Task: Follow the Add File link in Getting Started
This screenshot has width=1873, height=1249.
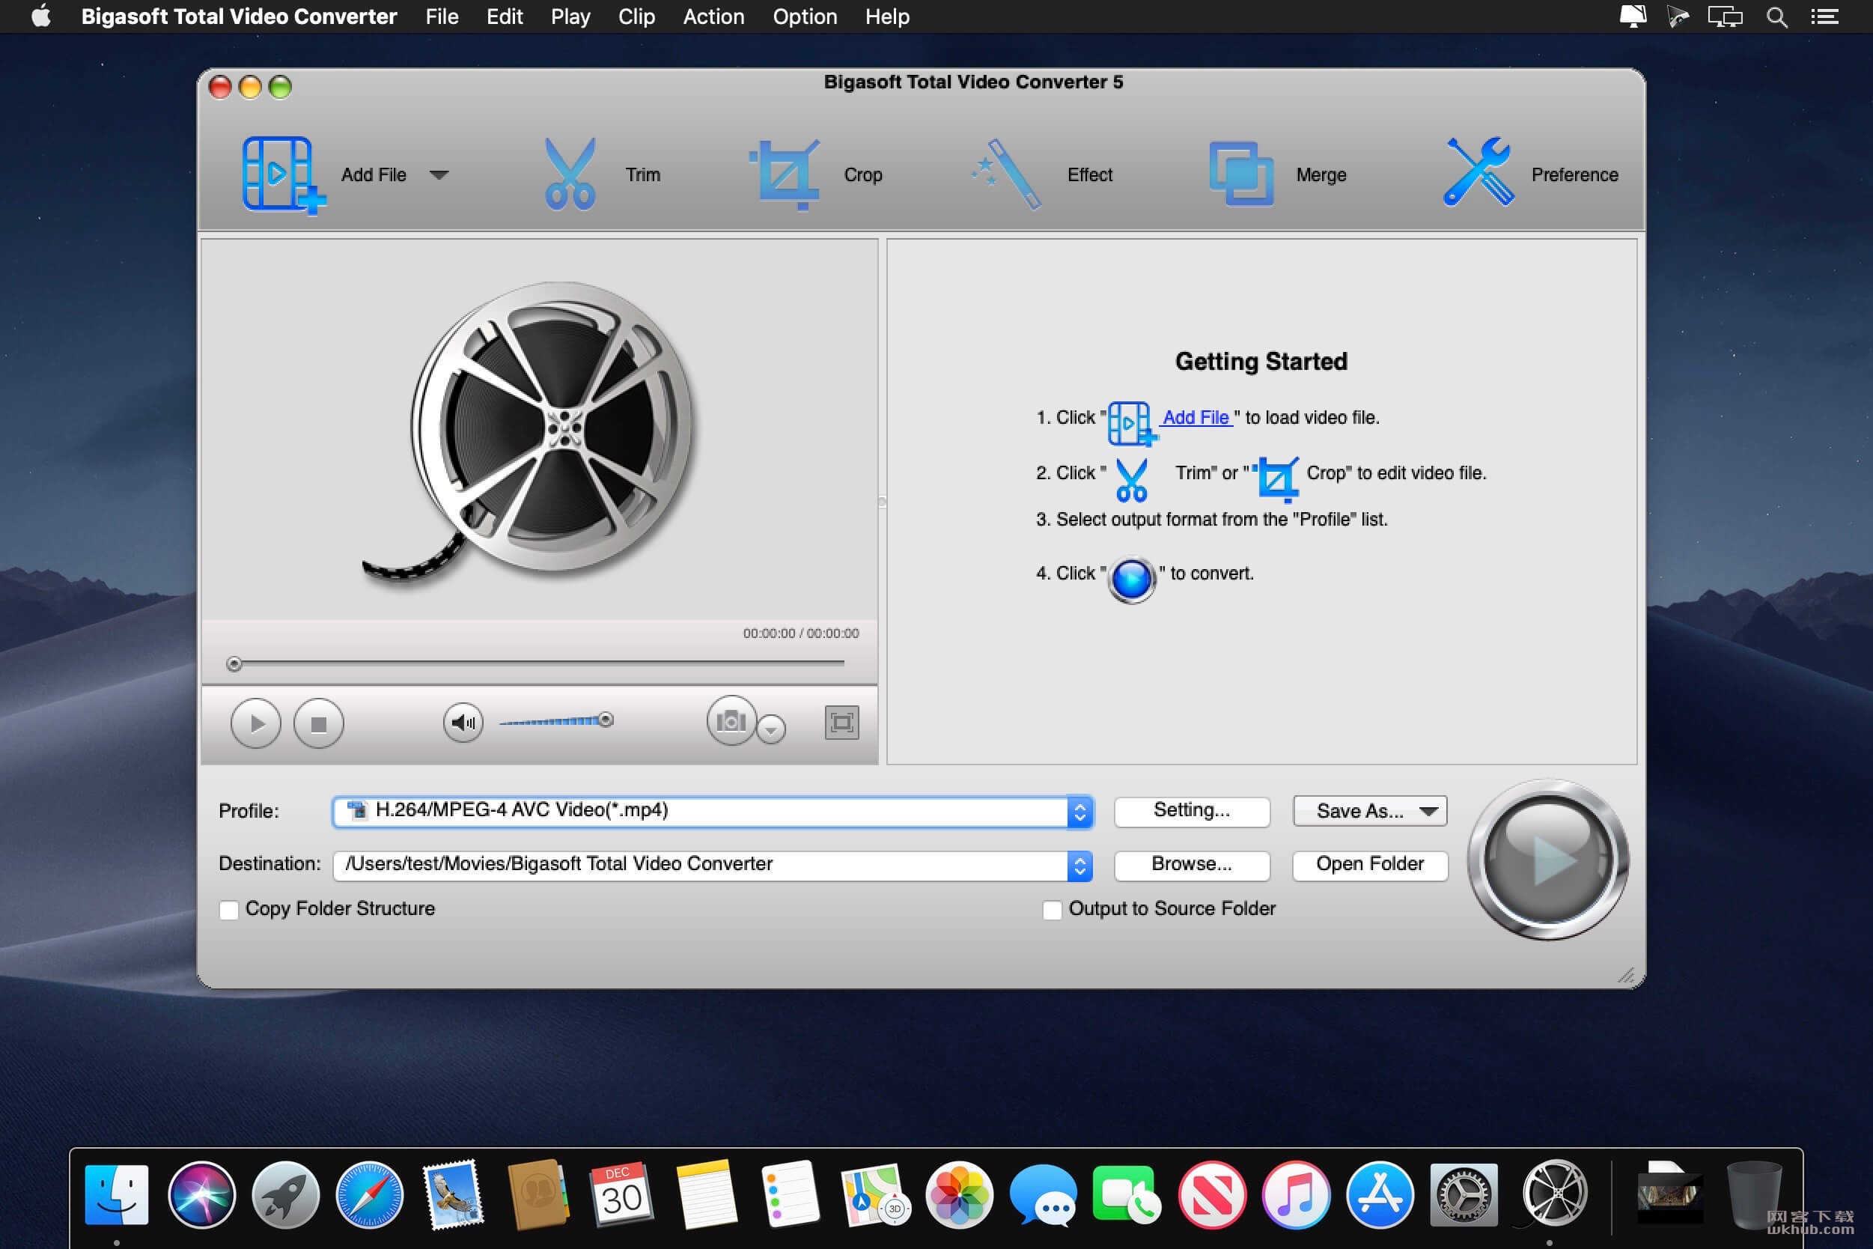Action: 1196,417
